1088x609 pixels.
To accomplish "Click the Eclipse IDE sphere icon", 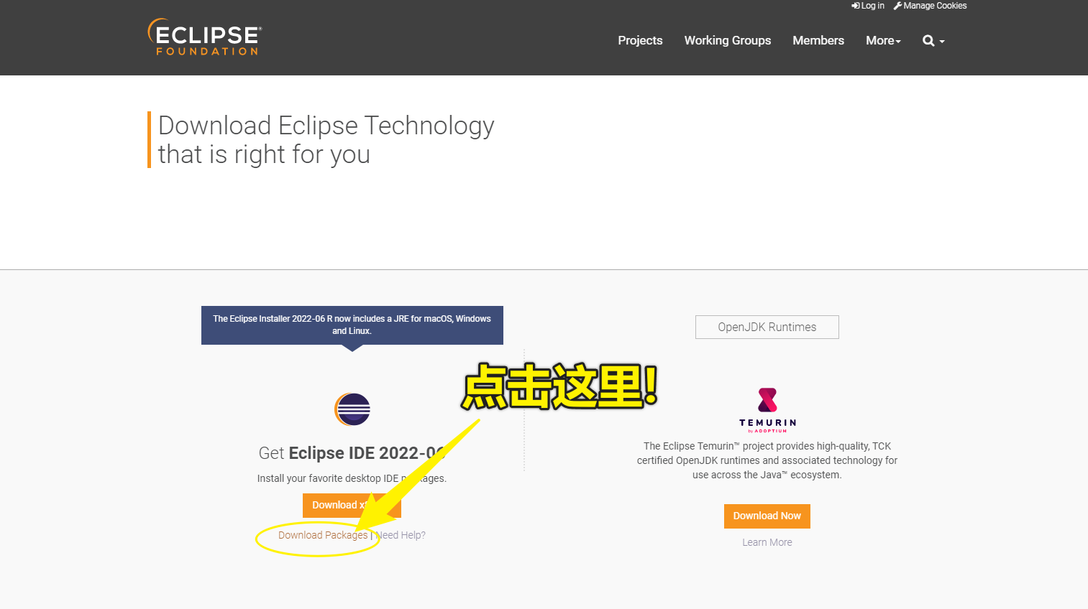I will click(352, 409).
